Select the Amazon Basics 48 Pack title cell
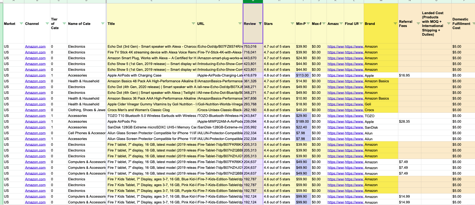The width and height of the screenshot is (475, 205). coord(152,81)
